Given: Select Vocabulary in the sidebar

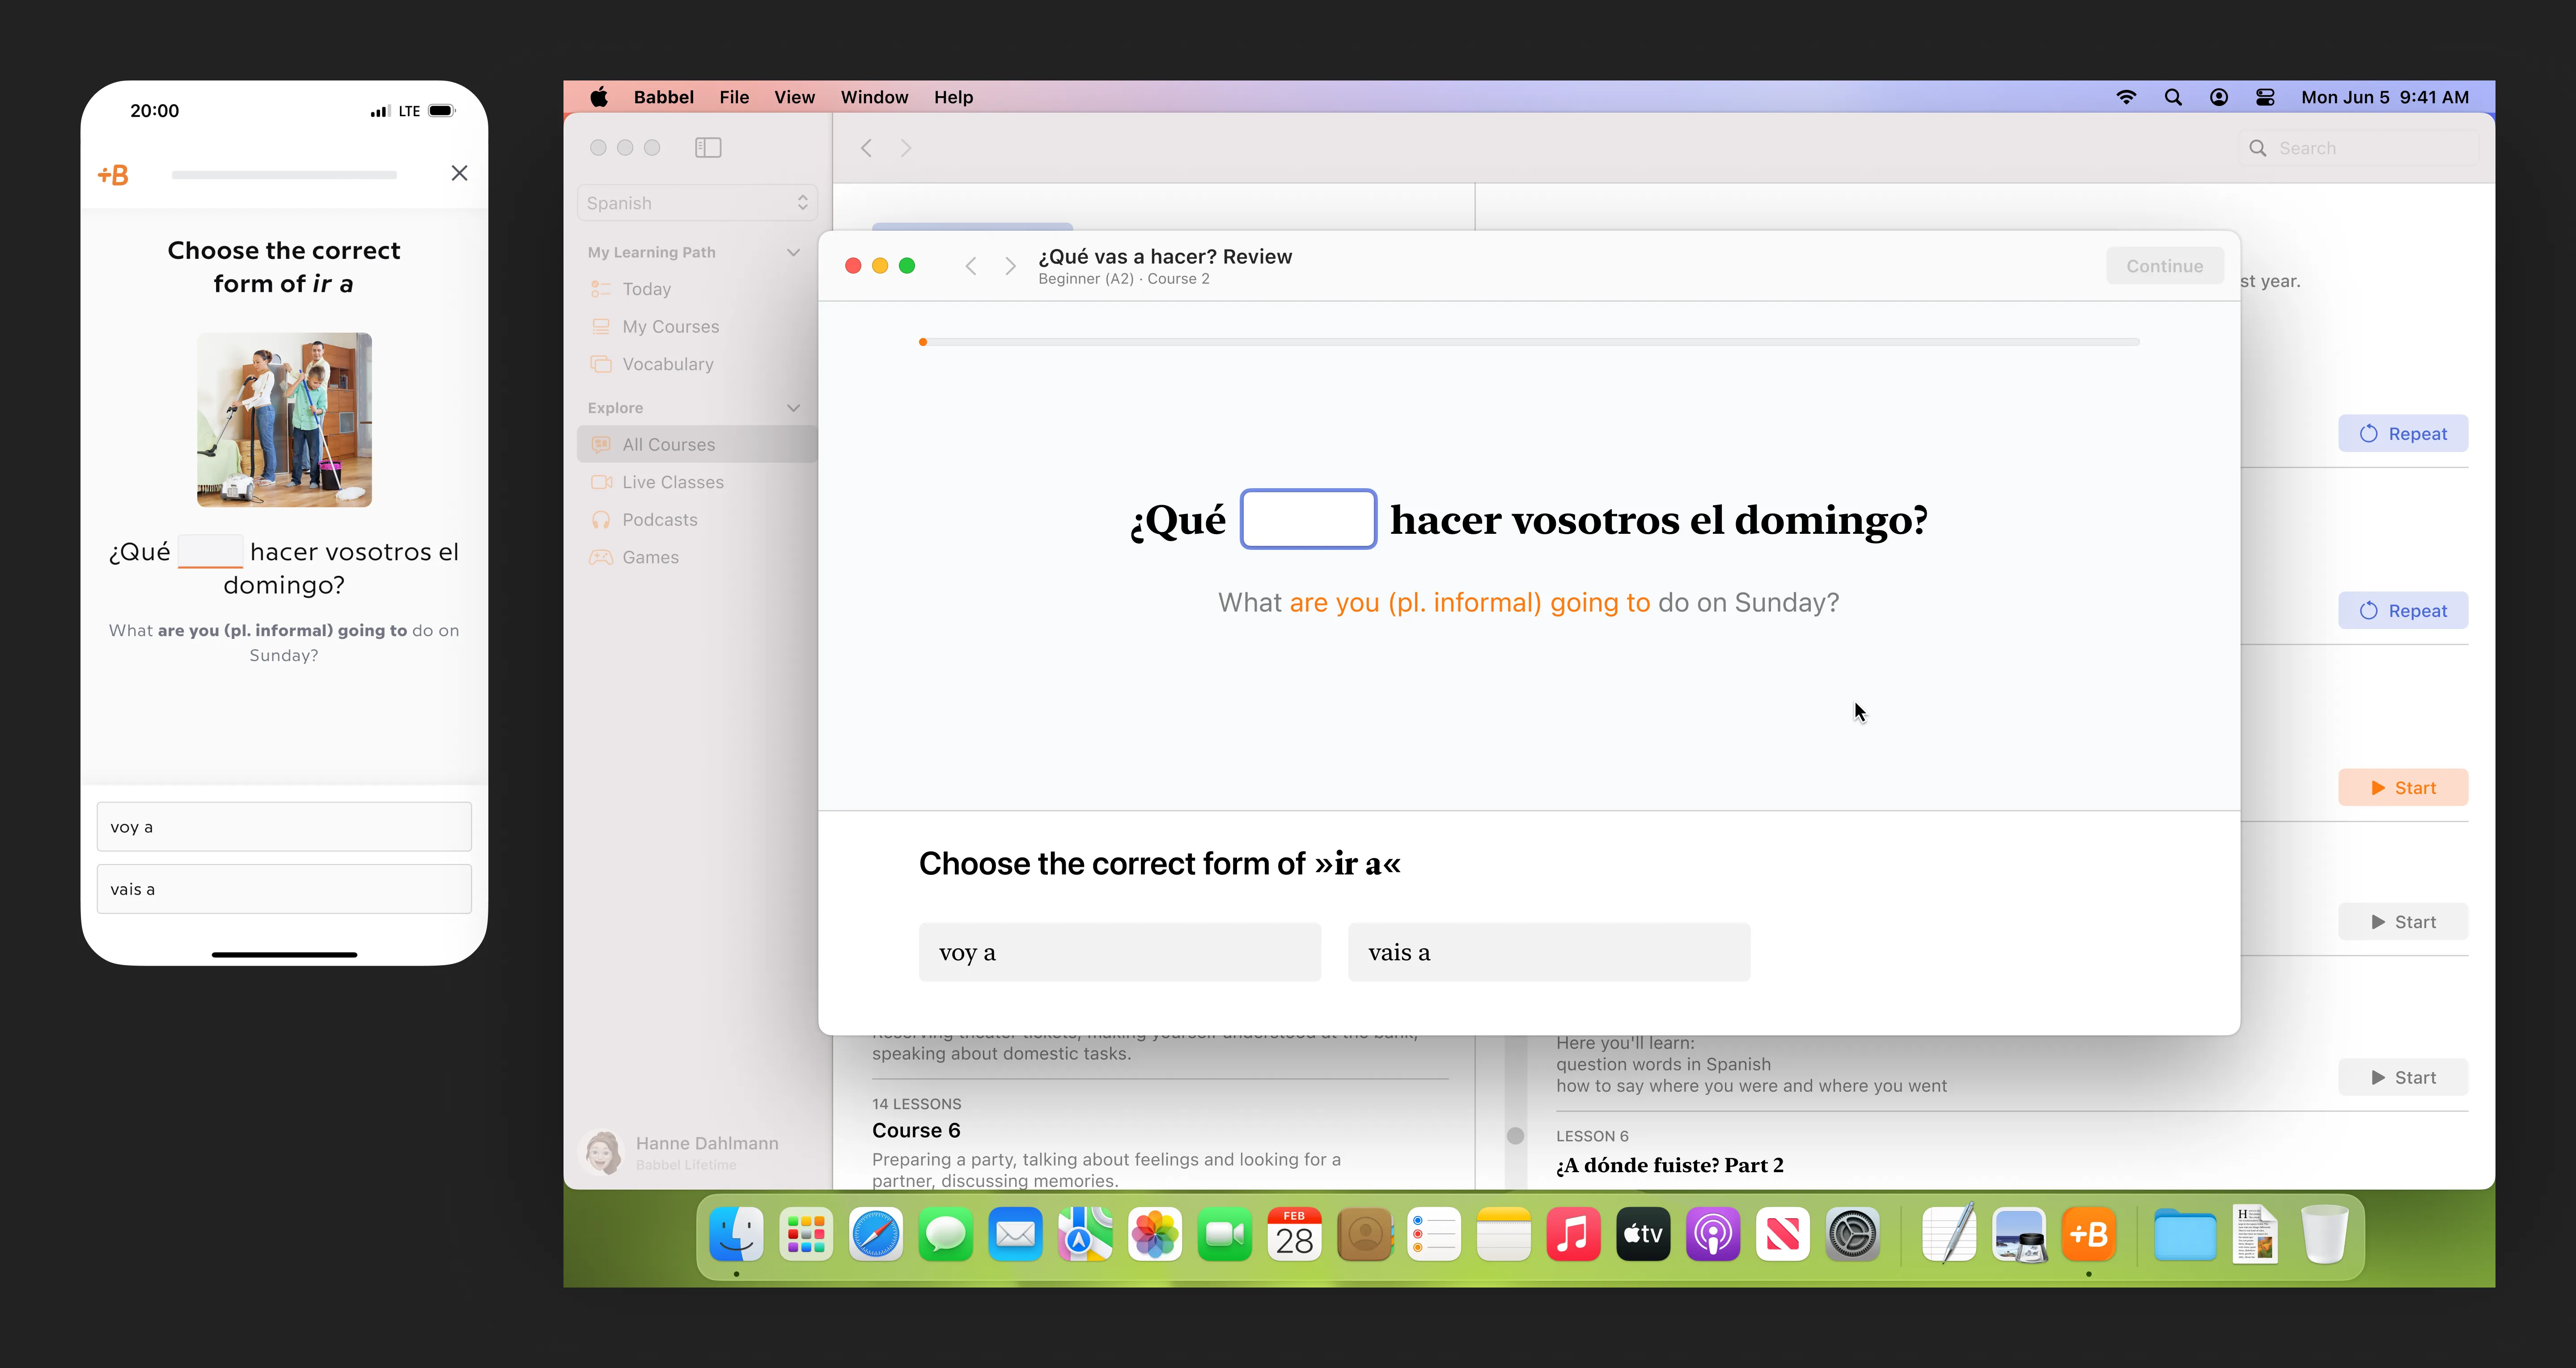Looking at the screenshot, I should pos(697,364).
